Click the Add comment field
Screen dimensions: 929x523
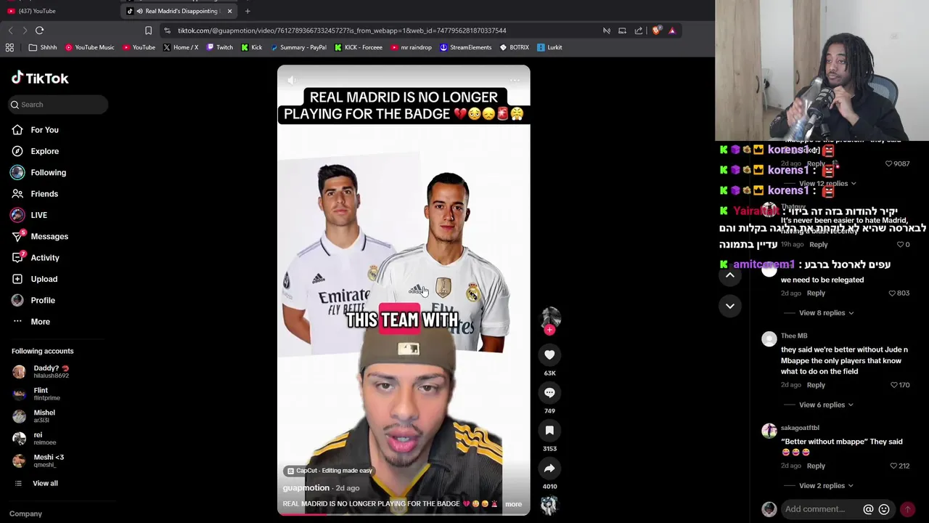[817, 509]
